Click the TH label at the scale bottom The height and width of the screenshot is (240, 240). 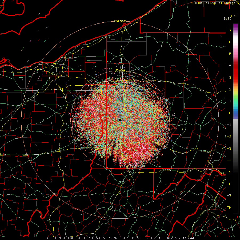(x=229, y=208)
